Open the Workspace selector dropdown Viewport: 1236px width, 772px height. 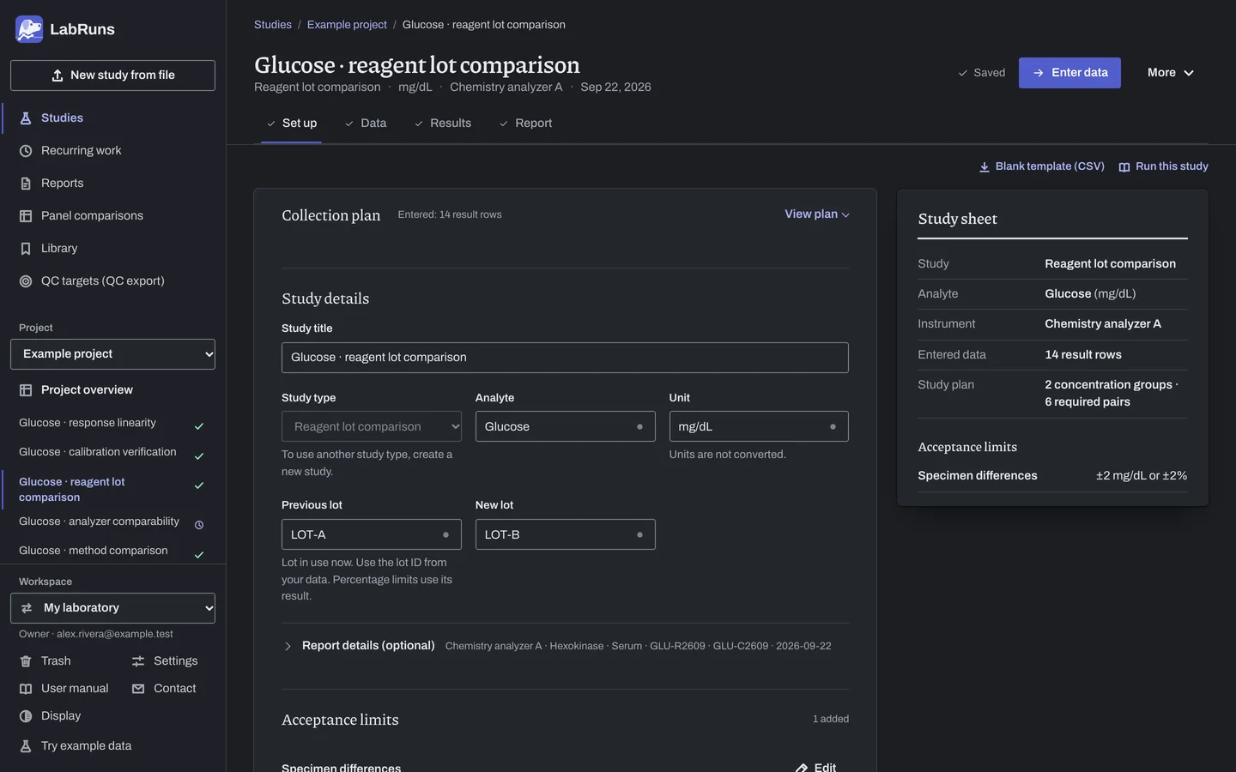click(x=112, y=608)
